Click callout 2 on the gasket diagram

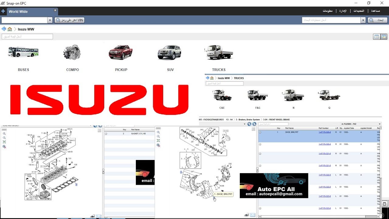click(76, 185)
